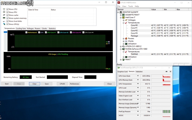
Task: Click the CPU Temperatures thermometer icon
Action: click(x=126, y=23)
